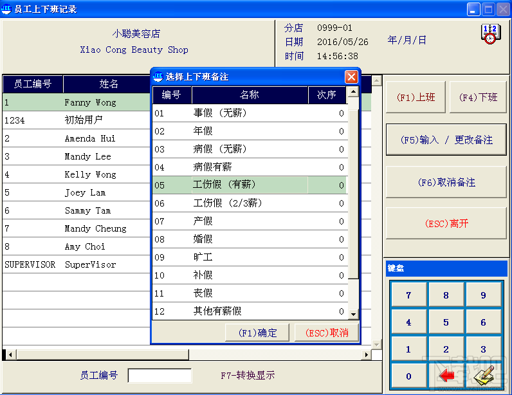This screenshot has width=512, height=395.
Task: Click the (ESC)离开 exit button
Action: pos(446,223)
